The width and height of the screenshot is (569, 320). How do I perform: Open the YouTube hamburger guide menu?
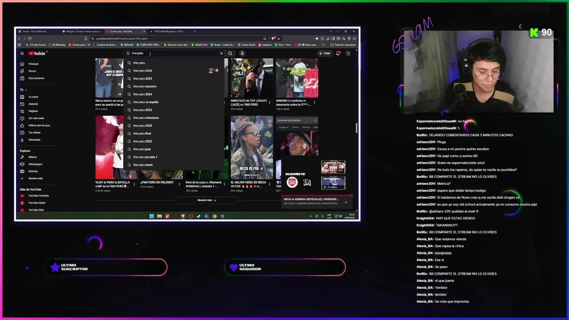pyautogui.click(x=22, y=53)
